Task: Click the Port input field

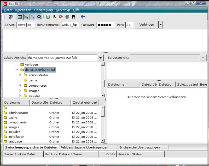Action: tap(129, 25)
